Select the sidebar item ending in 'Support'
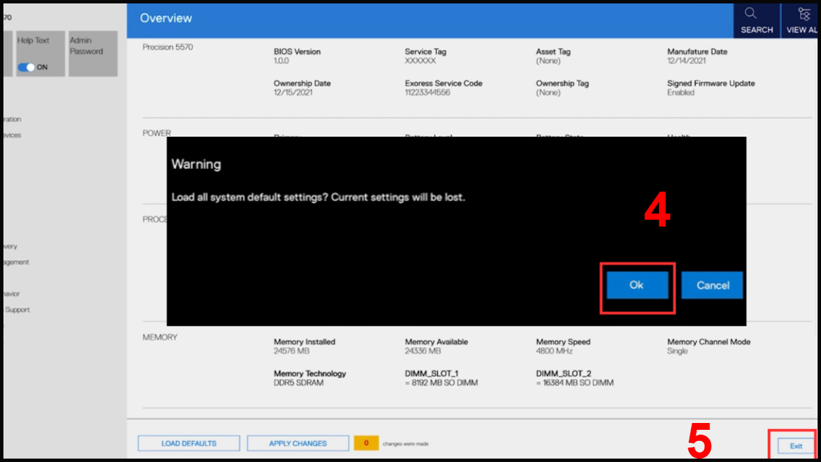The image size is (821, 462). [x=16, y=309]
